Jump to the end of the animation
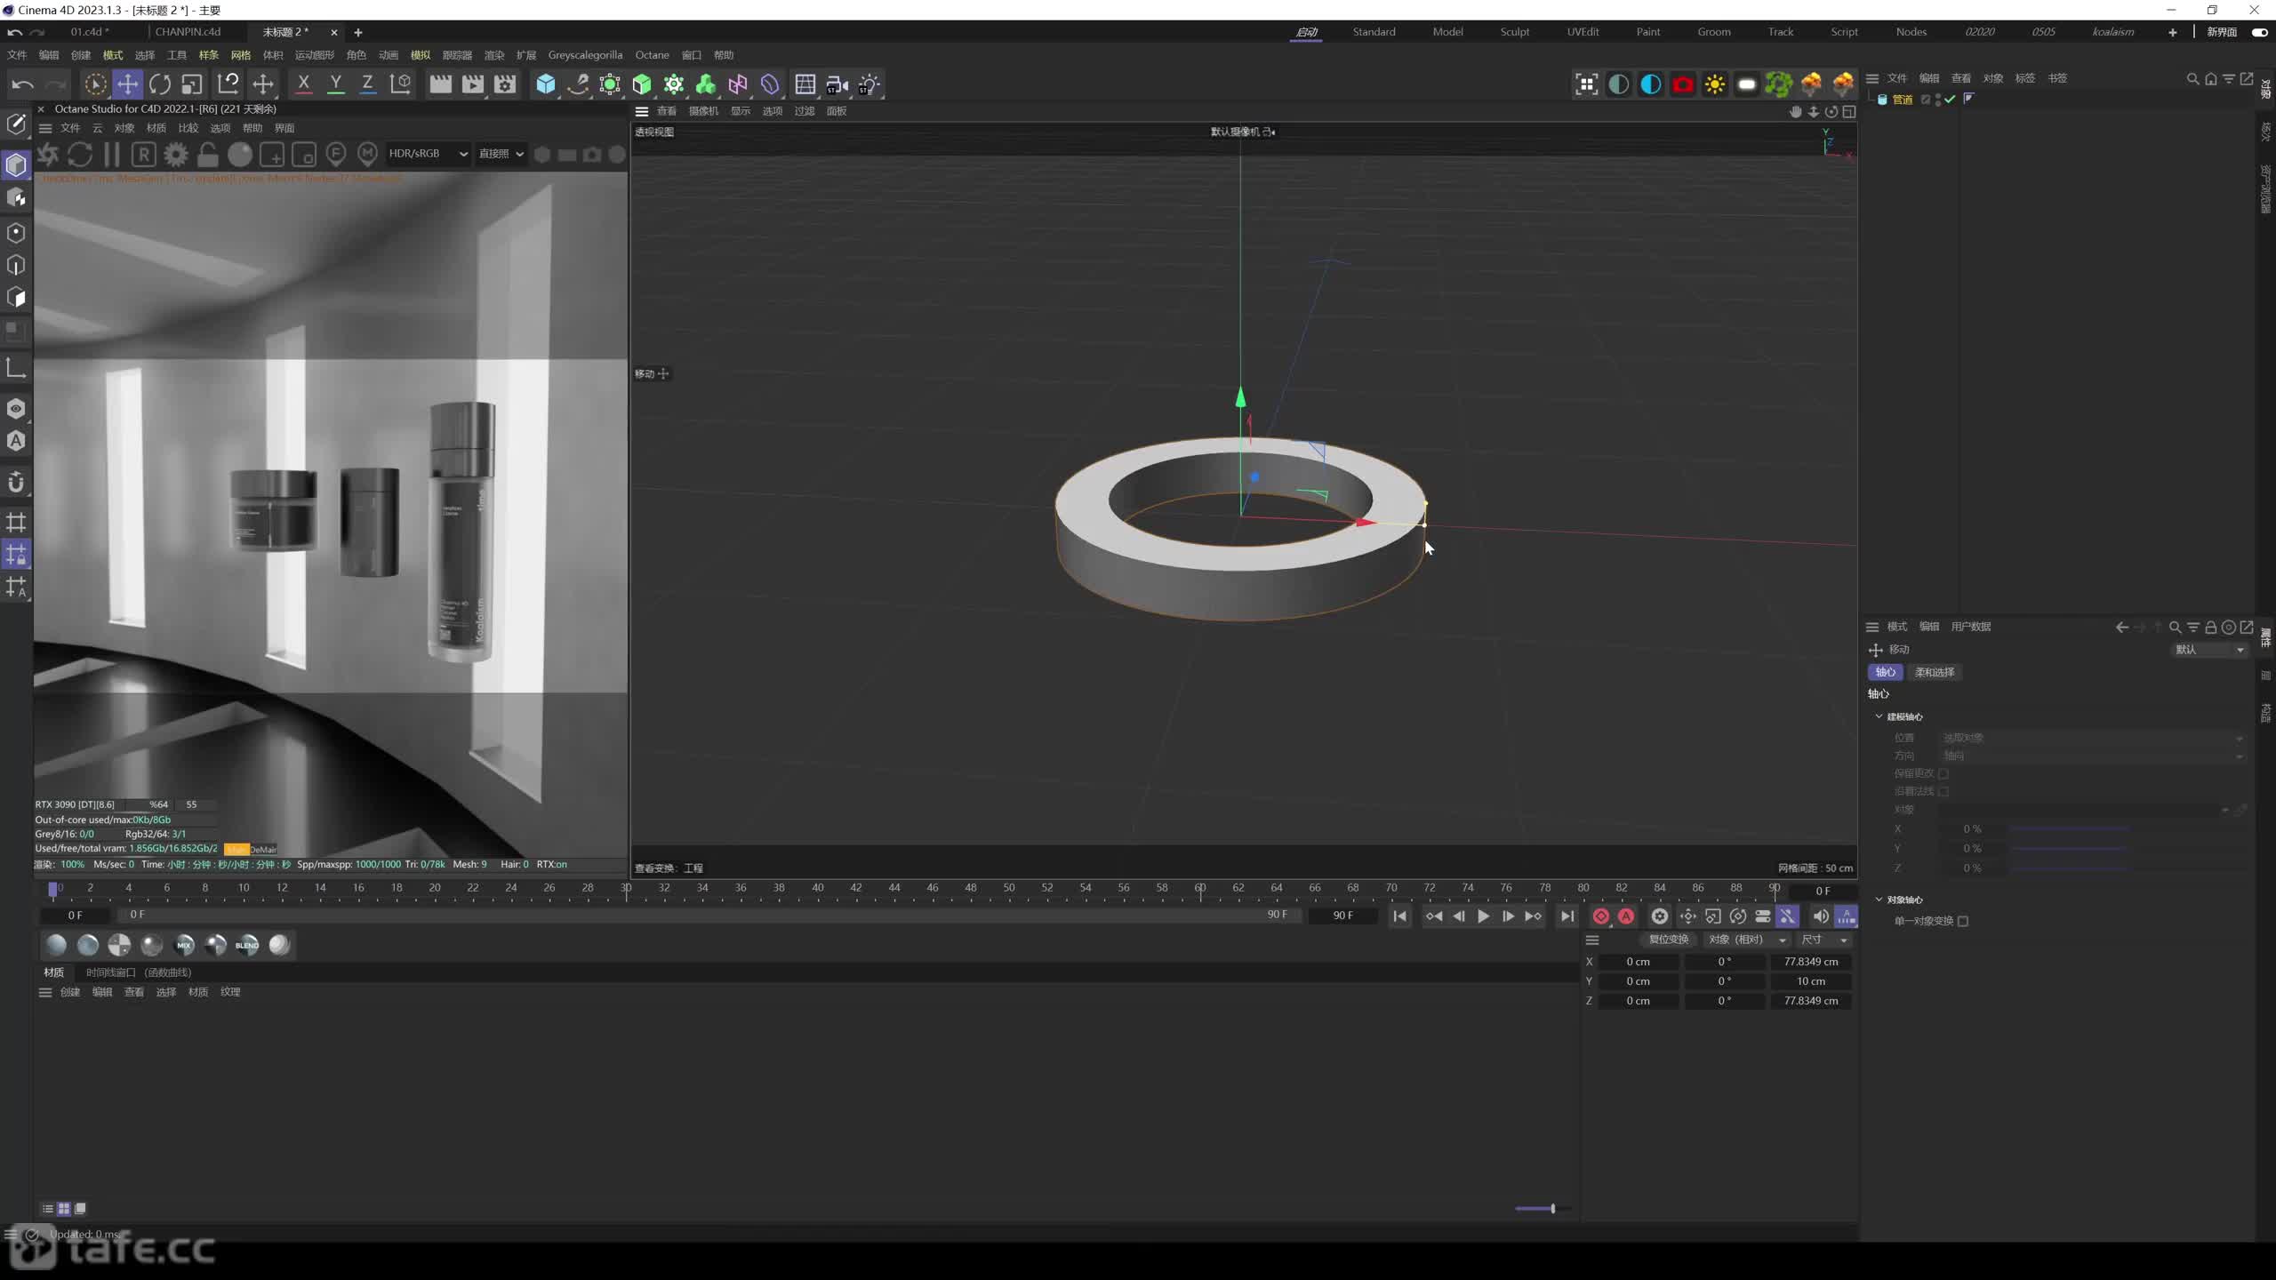The width and height of the screenshot is (2276, 1280). coord(1567,916)
